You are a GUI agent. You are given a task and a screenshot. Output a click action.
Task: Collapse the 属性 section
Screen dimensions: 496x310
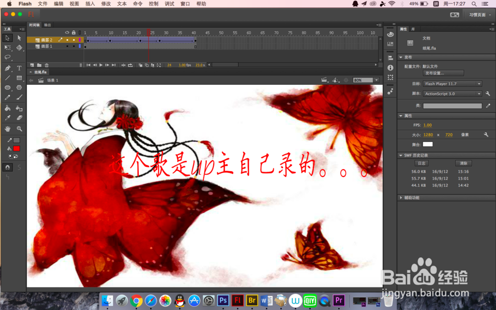pyautogui.click(x=401, y=116)
